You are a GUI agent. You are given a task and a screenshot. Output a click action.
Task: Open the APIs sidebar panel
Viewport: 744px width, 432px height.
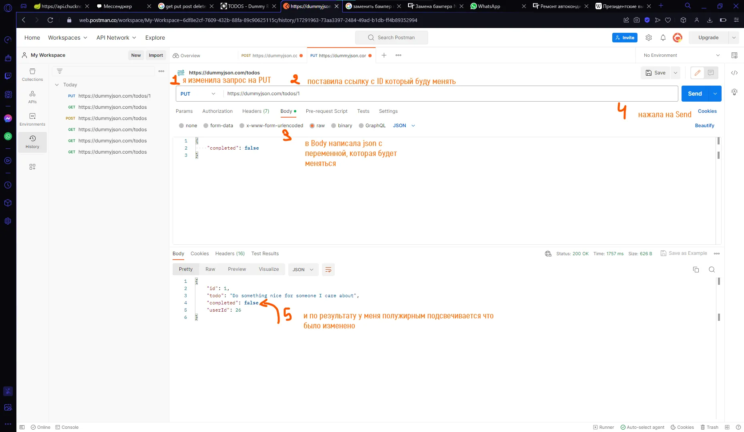click(32, 97)
